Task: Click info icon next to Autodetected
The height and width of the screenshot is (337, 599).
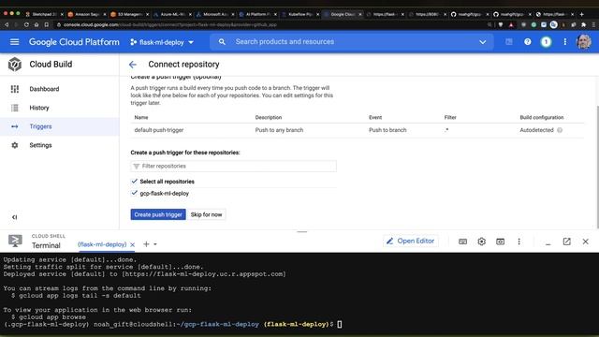Action: click(560, 130)
